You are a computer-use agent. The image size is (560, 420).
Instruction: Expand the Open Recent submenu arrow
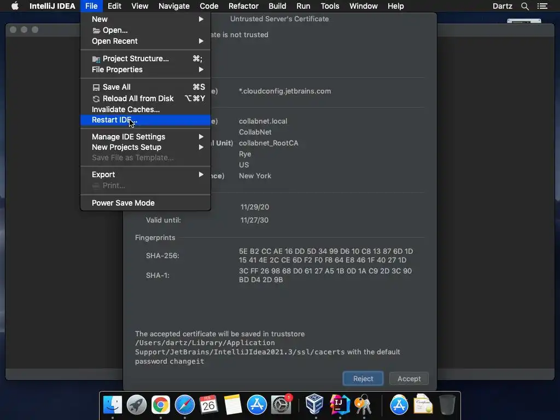pyautogui.click(x=201, y=41)
